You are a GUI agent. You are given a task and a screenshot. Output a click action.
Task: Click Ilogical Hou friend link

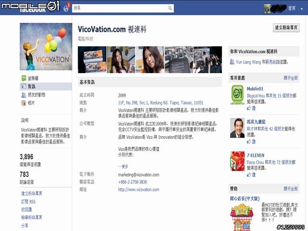point(256,96)
